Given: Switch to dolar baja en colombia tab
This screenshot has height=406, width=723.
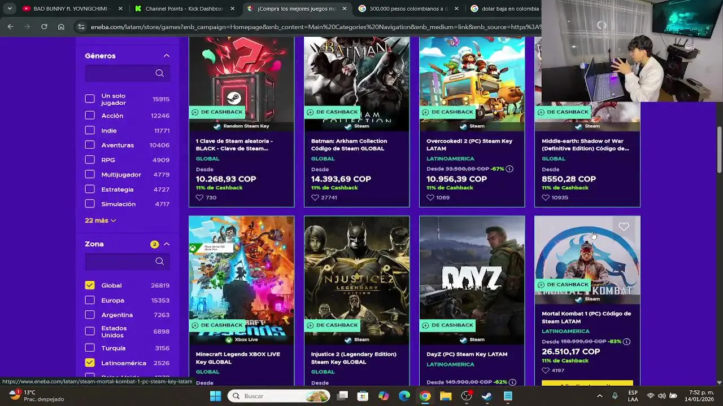Looking at the screenshot, I should pyautogui.click(x=504, y=8).
